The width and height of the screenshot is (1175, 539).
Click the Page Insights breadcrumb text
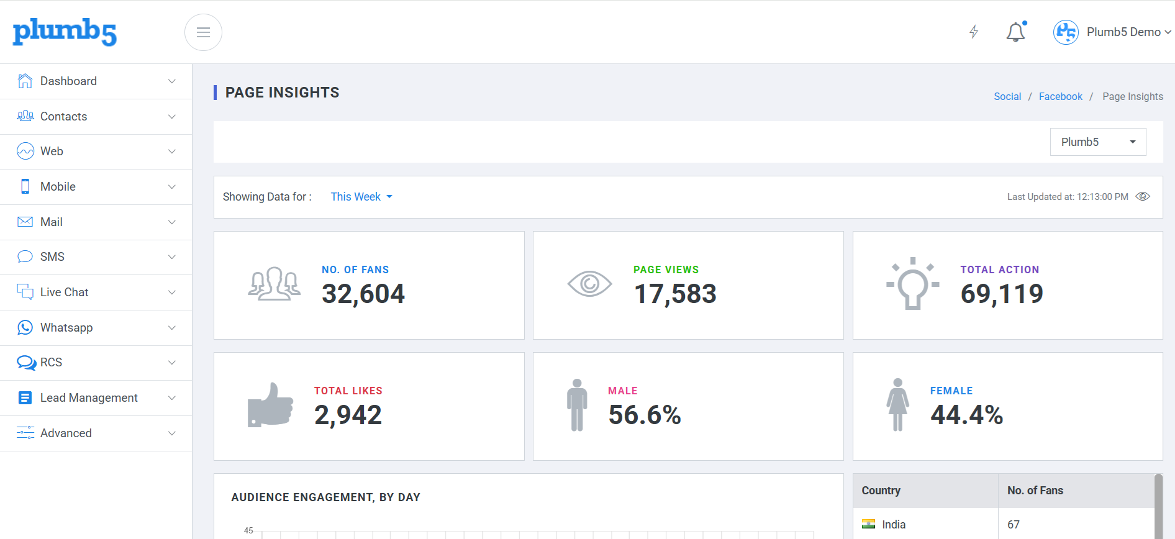(1133, 96)
